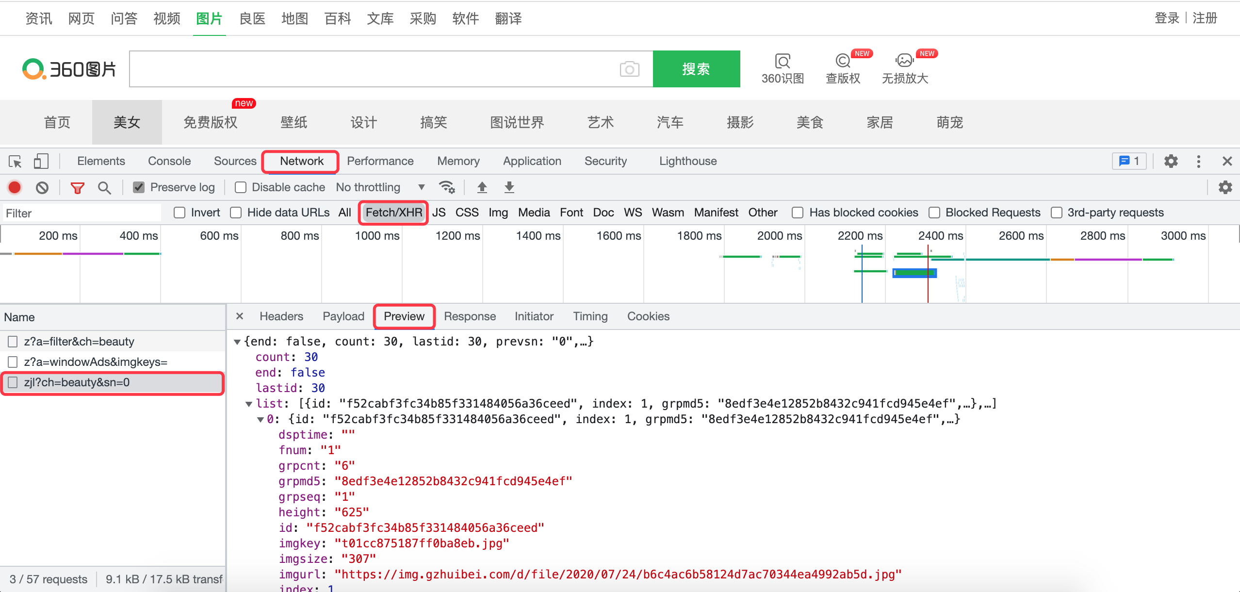Collapse the list array in preview
The width and height of the screenshot is (1240, 592).
tap(249, 404)
